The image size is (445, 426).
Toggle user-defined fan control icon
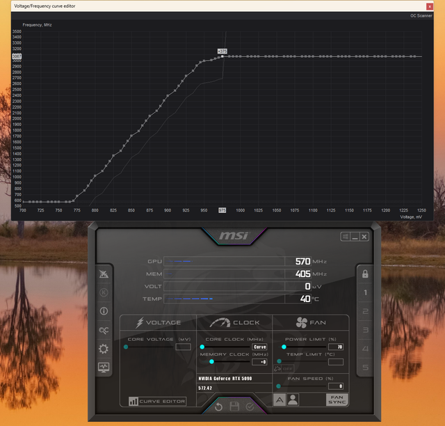(293, 400)
